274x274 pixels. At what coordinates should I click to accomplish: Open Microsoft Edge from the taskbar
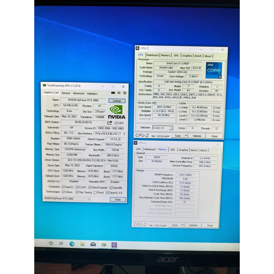[72, 244]
